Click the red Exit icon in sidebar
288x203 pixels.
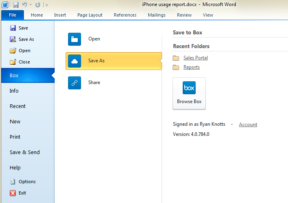(x=13, y=193)
